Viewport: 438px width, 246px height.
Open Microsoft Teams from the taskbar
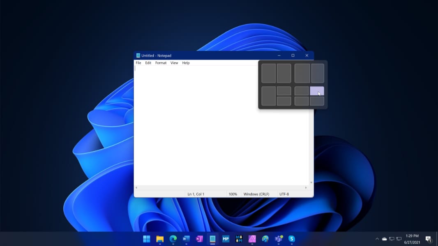click(279, 239)
